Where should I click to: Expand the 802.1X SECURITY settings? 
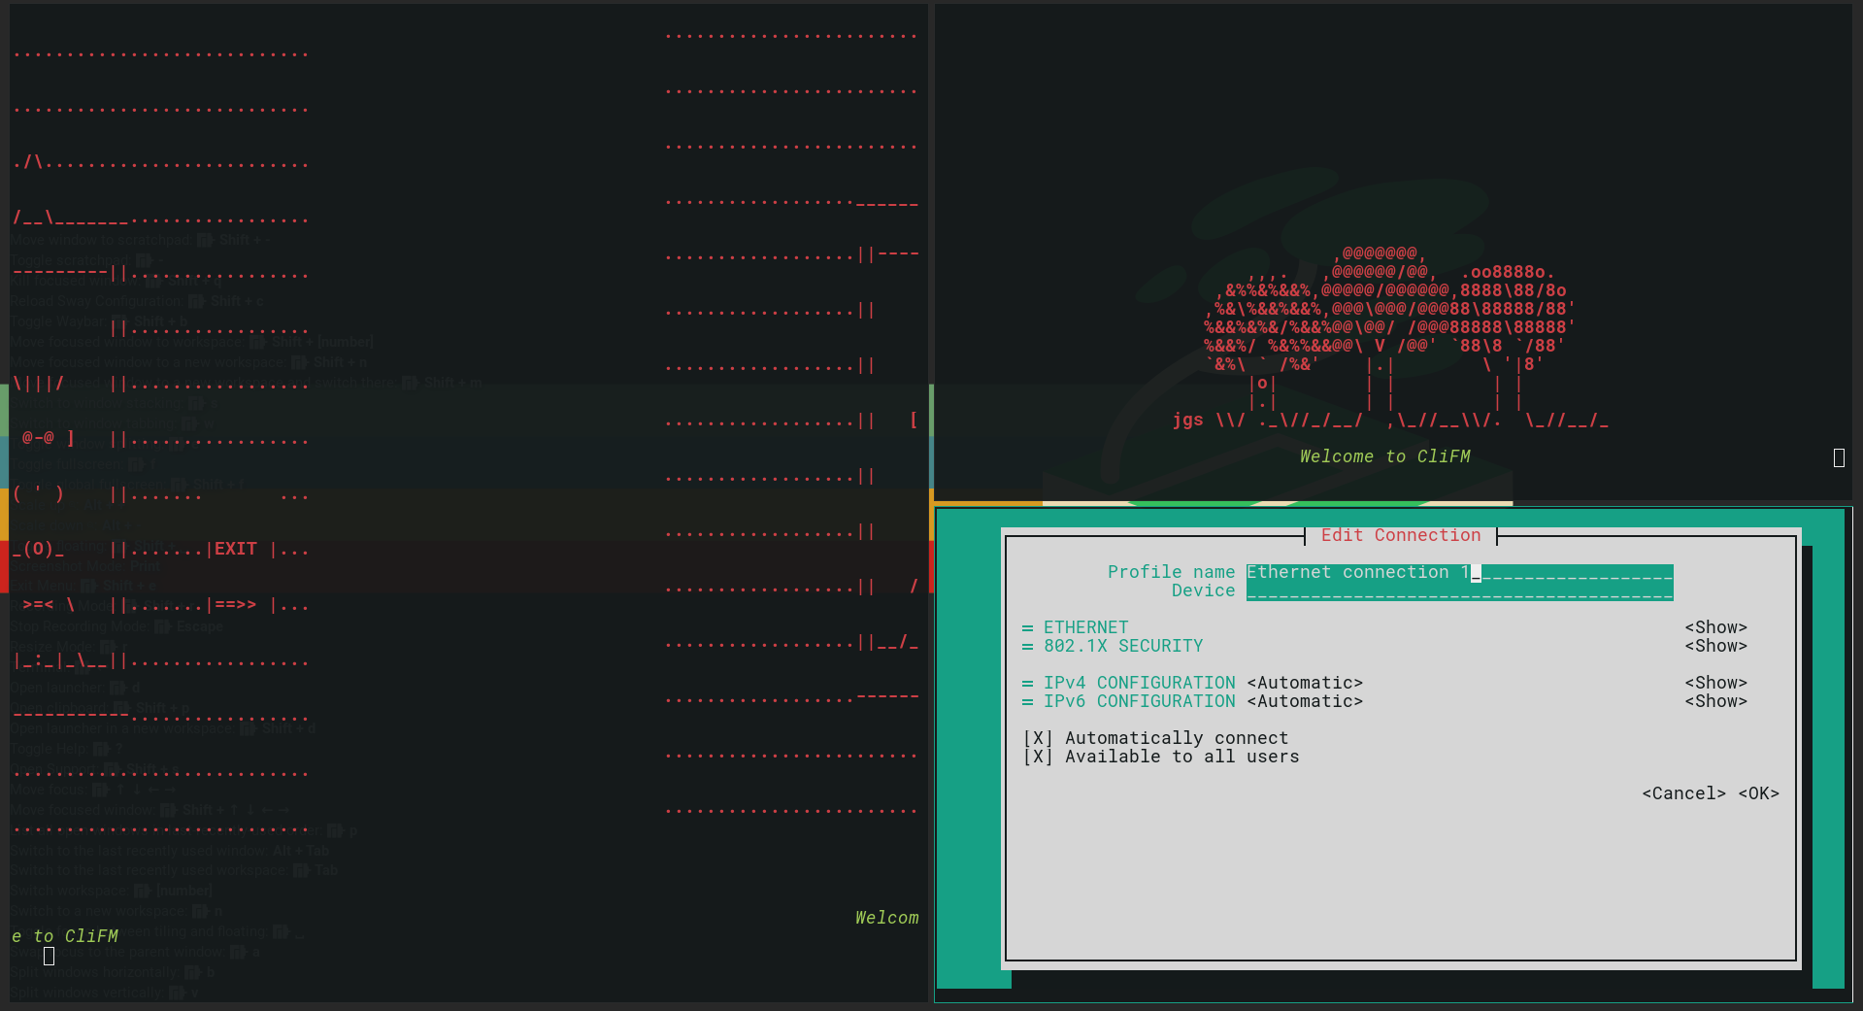(1715, 645)
